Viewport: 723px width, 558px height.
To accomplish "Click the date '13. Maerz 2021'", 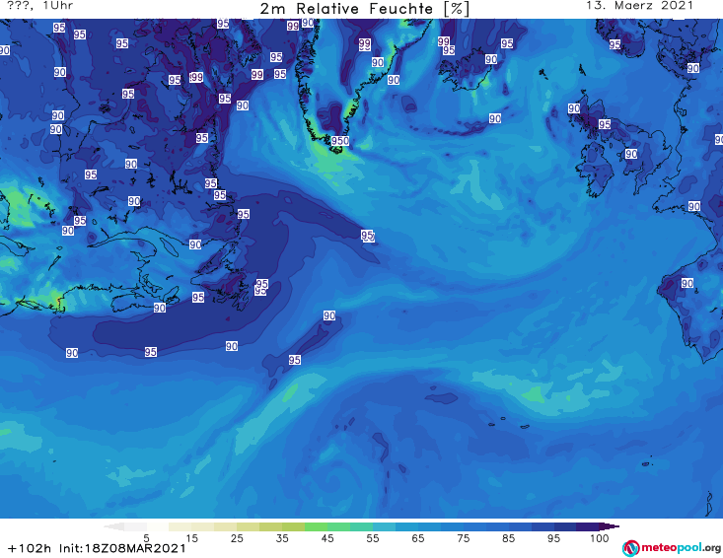I will pos(639,6).
